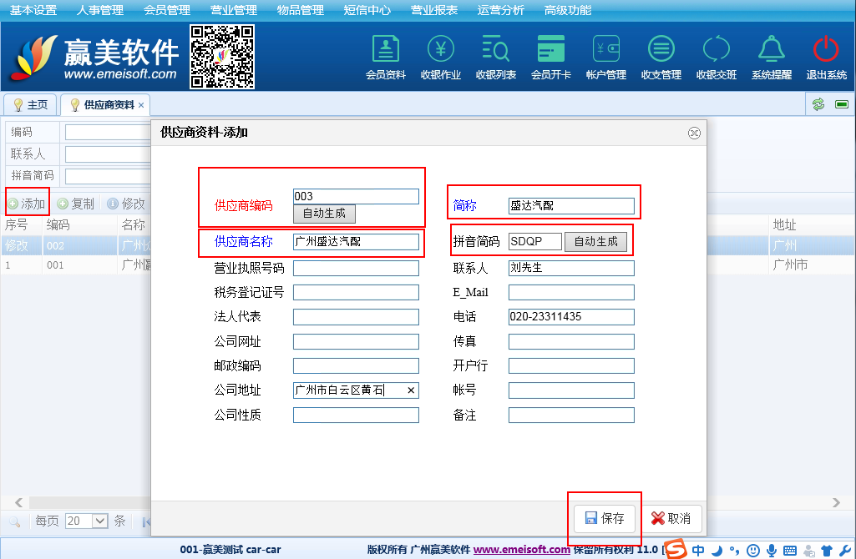856x559 pixels.
Task: Switch to the 主页 tab
Action: tap(30, 105)
